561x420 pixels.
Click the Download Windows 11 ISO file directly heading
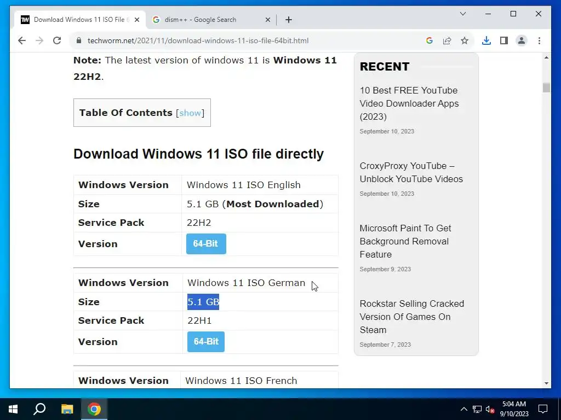coord(198,154)
